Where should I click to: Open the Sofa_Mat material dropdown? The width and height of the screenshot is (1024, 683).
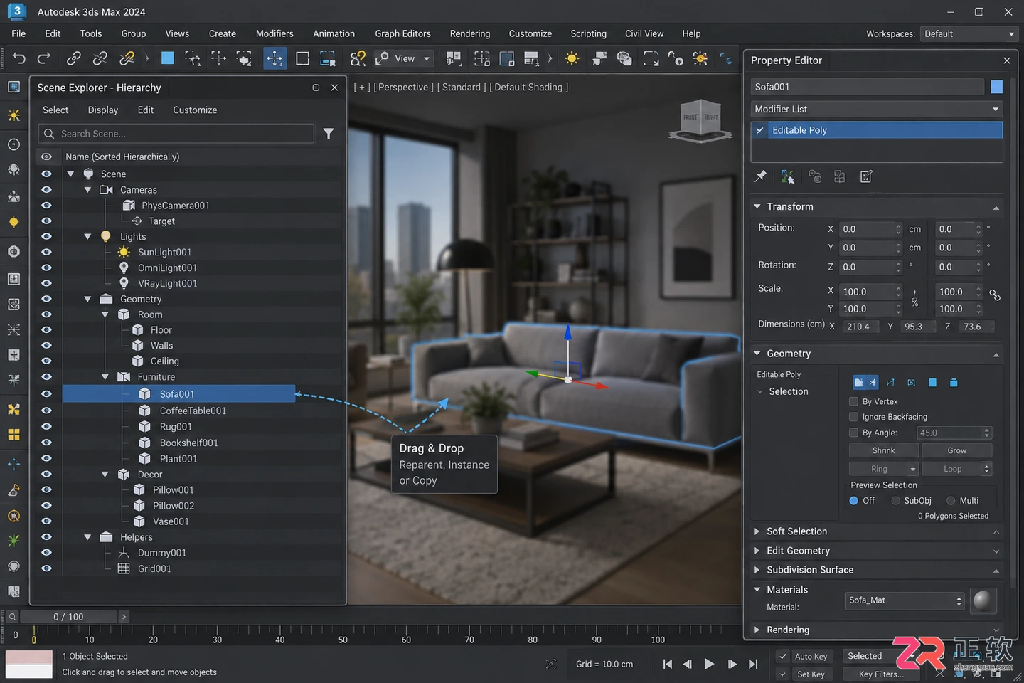tap(905, 600)
